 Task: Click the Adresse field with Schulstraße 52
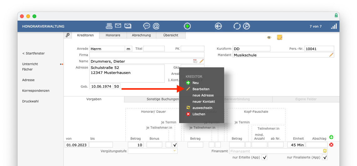click(x=127, y=73)
